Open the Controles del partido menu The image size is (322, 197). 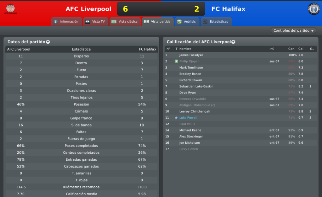click(x=293, y=31)
